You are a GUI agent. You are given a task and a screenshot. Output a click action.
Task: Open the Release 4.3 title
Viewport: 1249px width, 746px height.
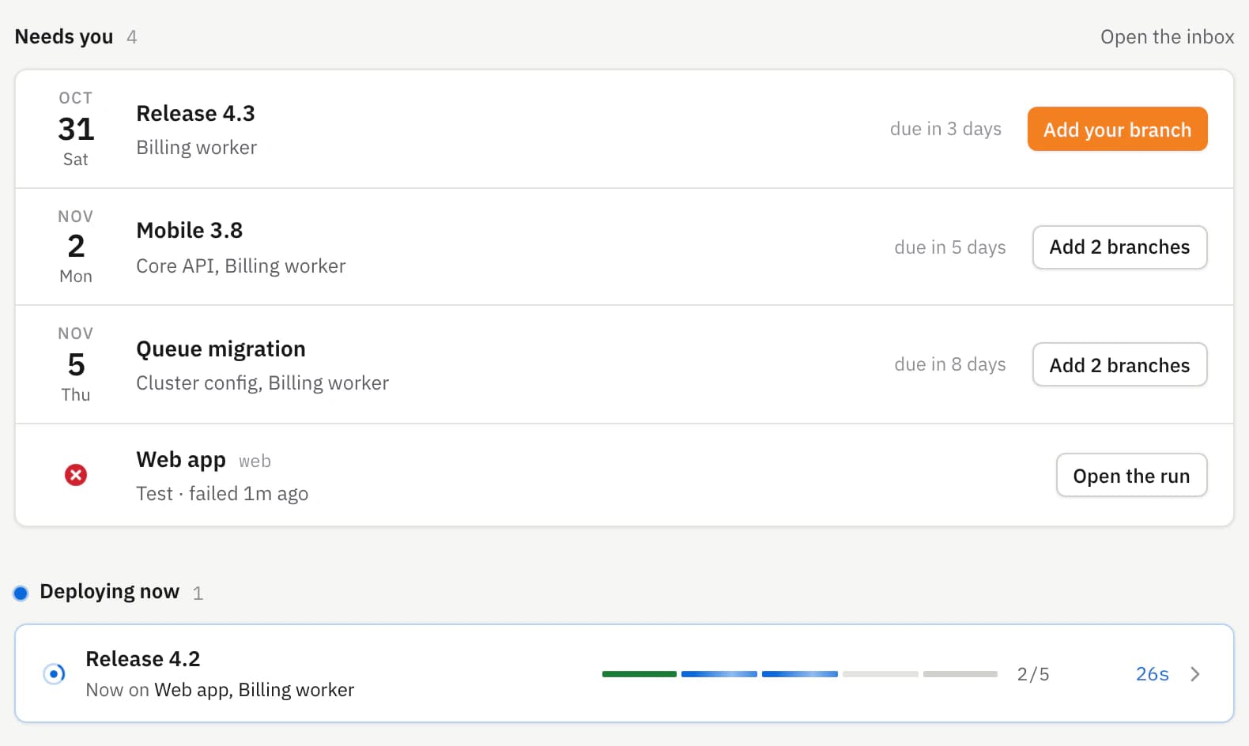[x=195, y=114]
